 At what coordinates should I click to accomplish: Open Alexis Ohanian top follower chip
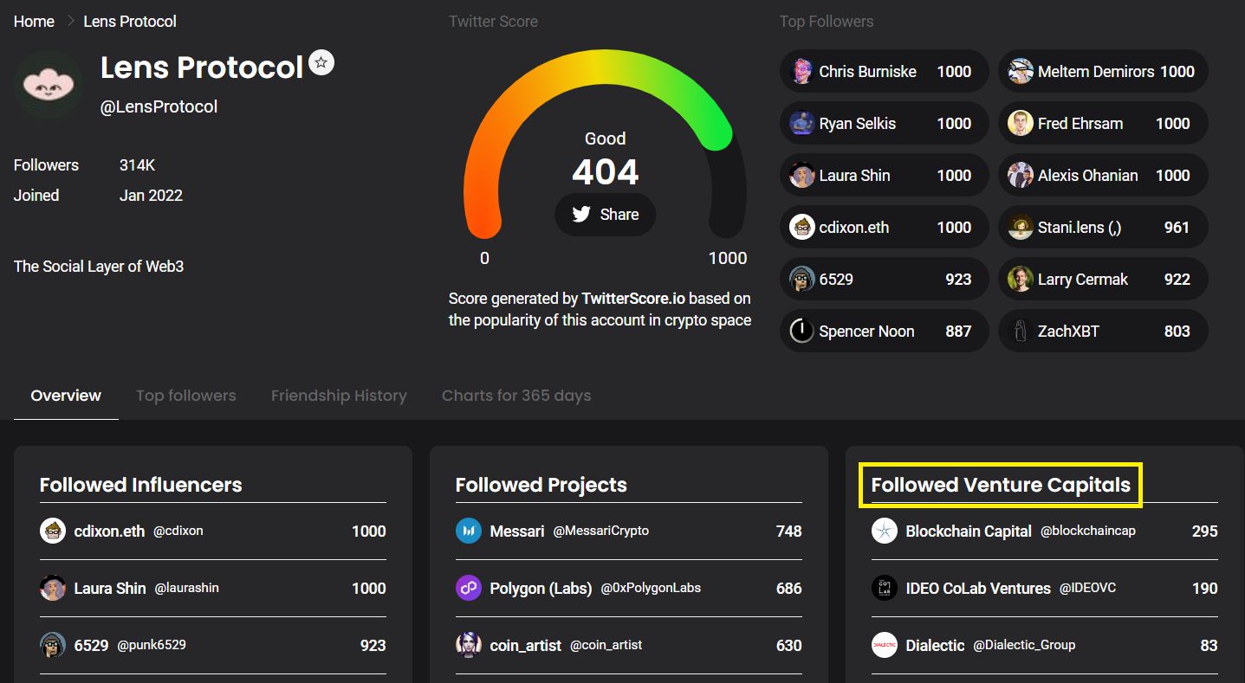tap(1103, 176)
